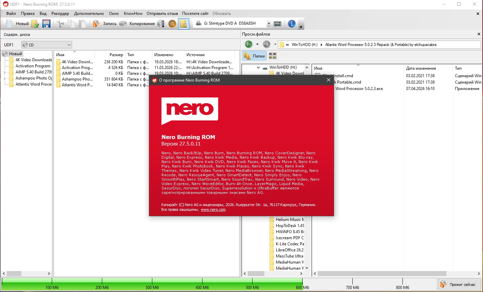483x292 pixels.
Task: Cut selection using the scissors icon
Action: pyautogui.click(x=60, y=24)
